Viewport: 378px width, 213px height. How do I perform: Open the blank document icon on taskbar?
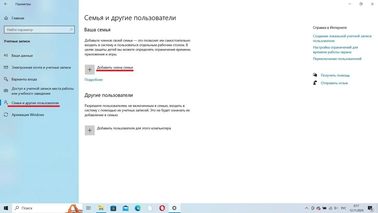tap(150, 208)
